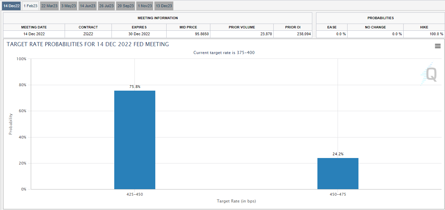Click the 20% y-axis tick label

[x=22, y=163]
